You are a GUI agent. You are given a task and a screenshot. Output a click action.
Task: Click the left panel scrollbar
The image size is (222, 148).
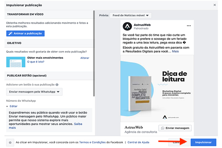click(94, 53)
